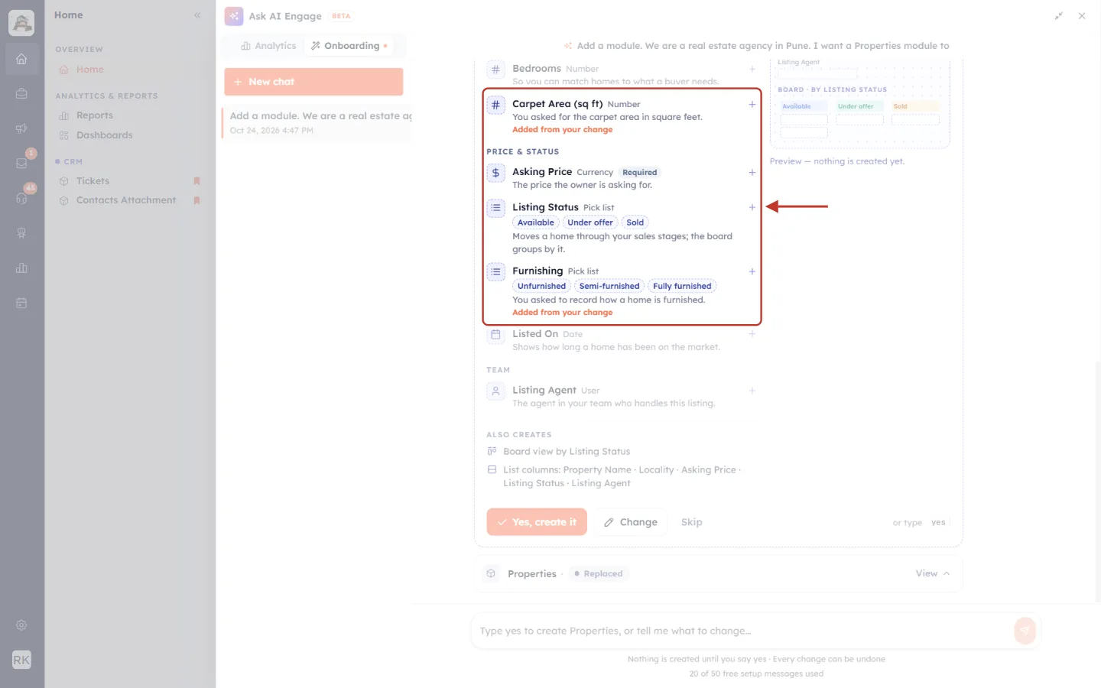1101x688 pixels.
Task: Click the plus icon for Carpet Area field
Action: (752, 104)
